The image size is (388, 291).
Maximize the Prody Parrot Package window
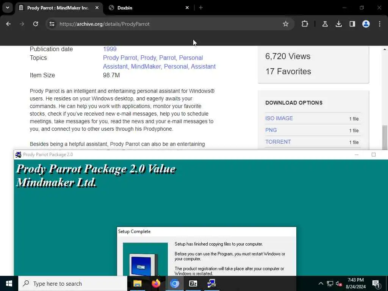pyautogui.click(x=374, y=155)
